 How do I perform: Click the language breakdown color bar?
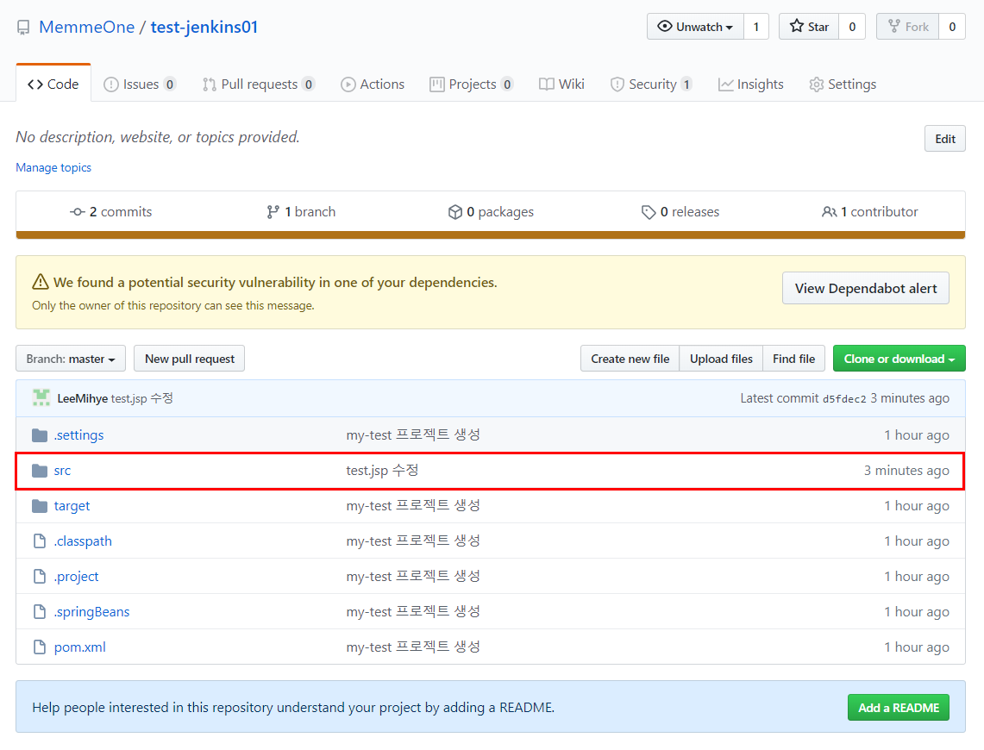point(491,235)
